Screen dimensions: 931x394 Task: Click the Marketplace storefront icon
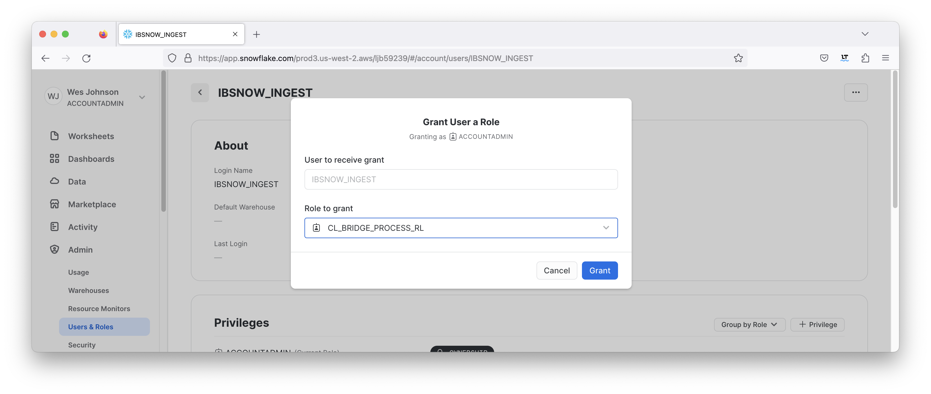54,204
